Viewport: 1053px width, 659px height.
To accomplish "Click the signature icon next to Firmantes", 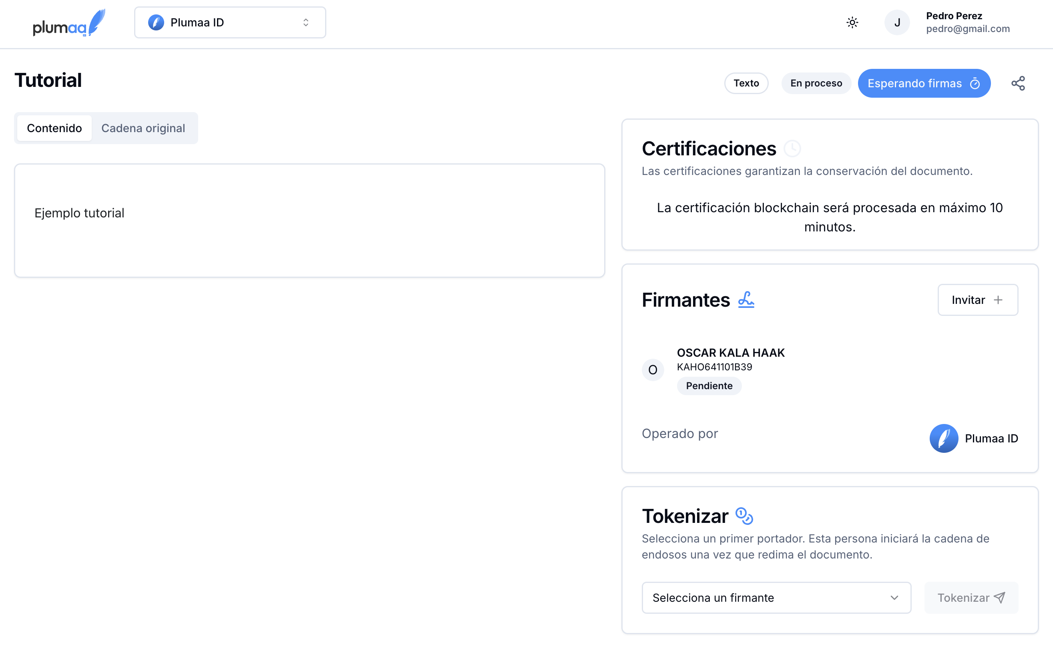I will tap(746, 300).
